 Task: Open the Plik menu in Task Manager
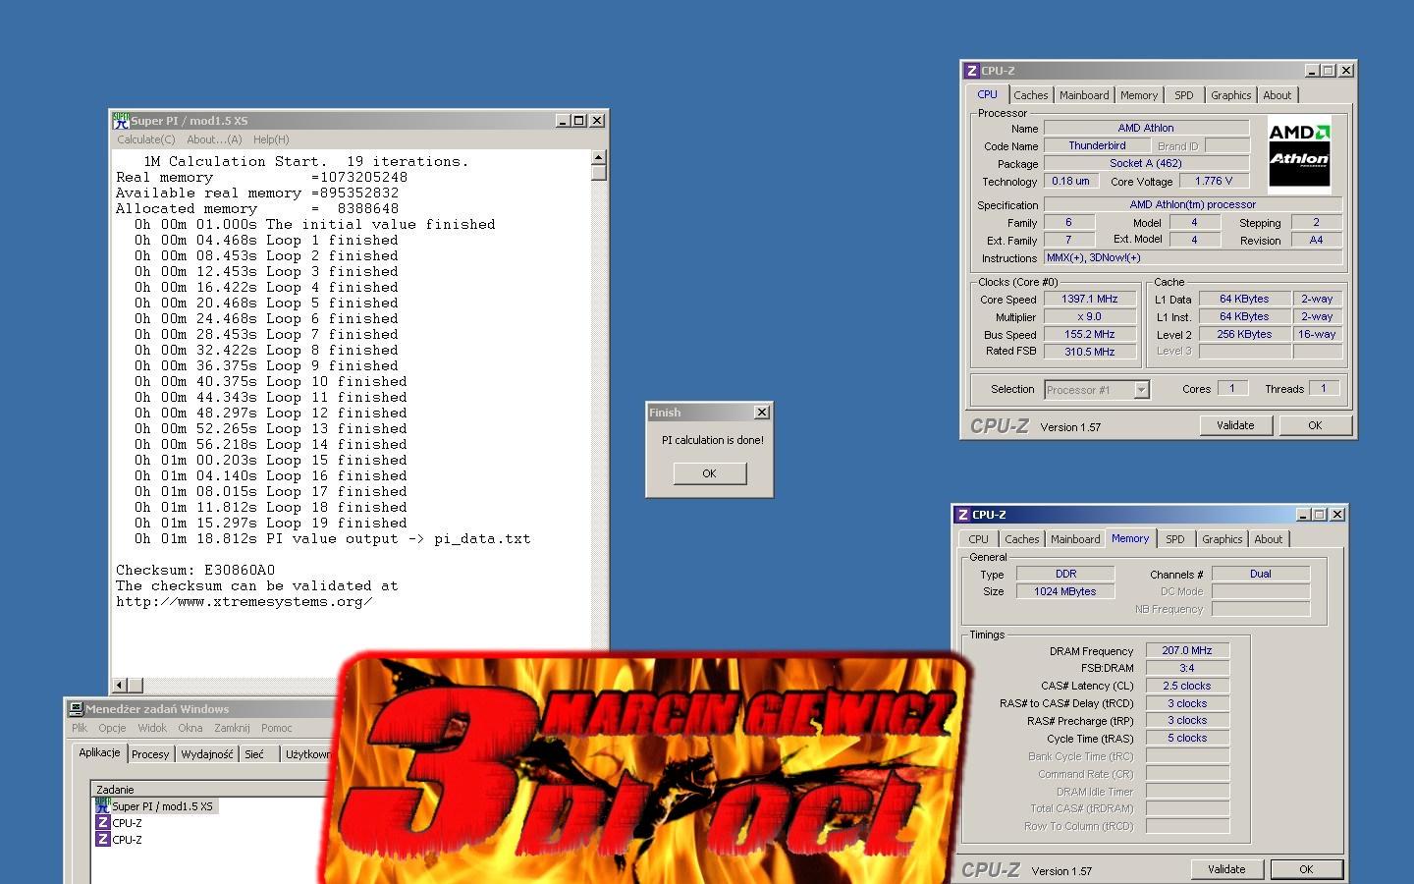point(80,728)
